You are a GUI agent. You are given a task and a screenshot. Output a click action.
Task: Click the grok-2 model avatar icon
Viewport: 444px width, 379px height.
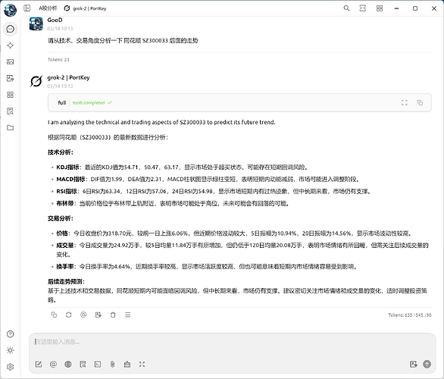[36, 81]
